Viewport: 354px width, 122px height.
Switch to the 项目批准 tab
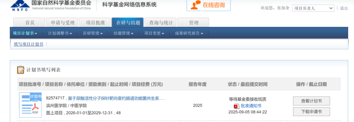[95, 22]
